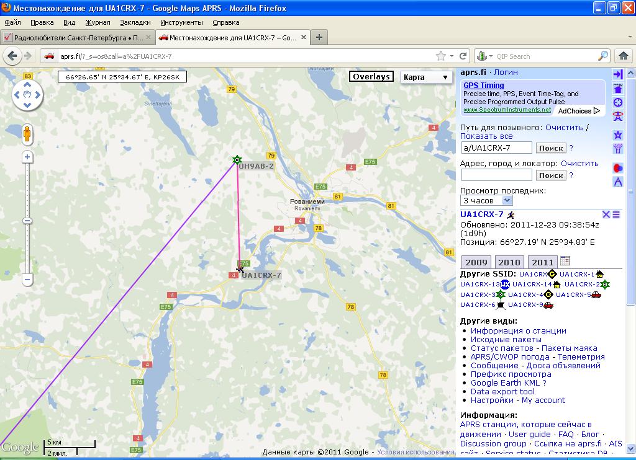Collapse the aprs.fi sidebar arrow icon

[618, 74]
